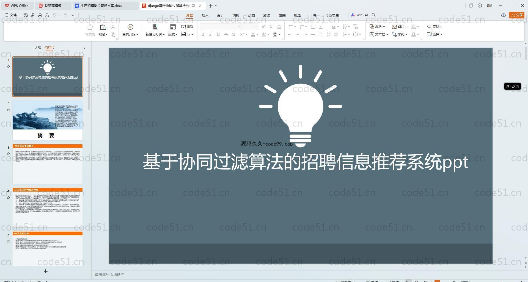The image size is (528, 282).
Task: Expand the Section (节) dropdown
Action: pos(187,34)
